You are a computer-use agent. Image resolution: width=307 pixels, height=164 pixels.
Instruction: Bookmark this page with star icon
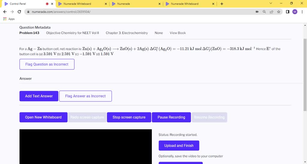(279, 12)
